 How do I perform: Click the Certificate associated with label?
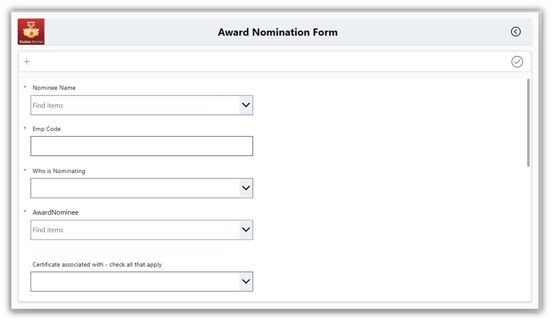[97, 264]
